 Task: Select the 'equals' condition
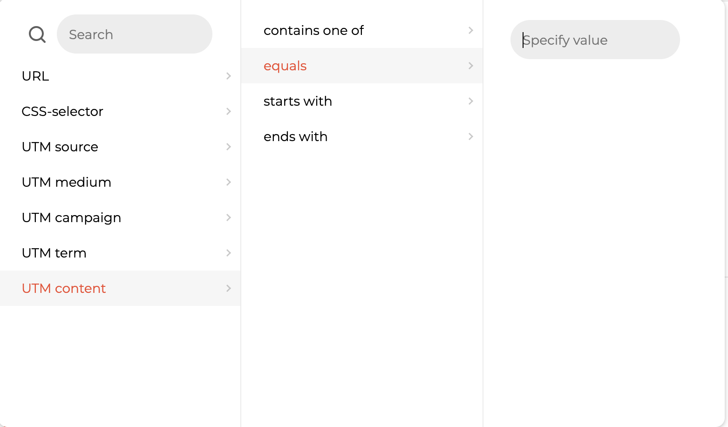click(362, 66)
